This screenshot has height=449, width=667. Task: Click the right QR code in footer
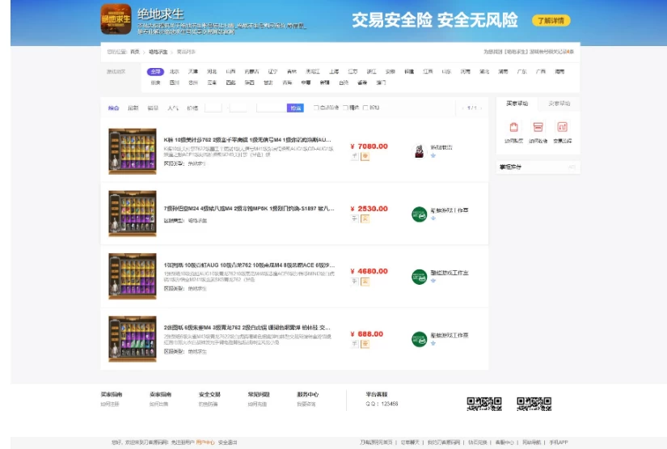coord(534,404)
